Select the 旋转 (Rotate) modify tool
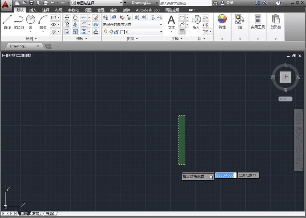 click(x=75, y=17)
